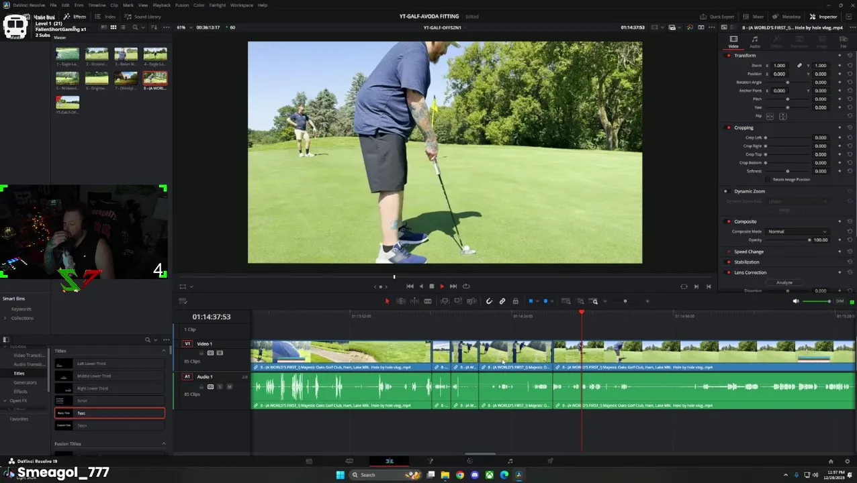The image size is (857, 483).
Task: Click the blue Marker icon
Action: point(545,301)
